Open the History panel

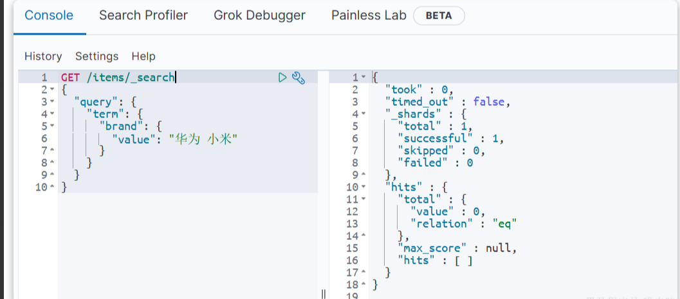coord(43,56)
